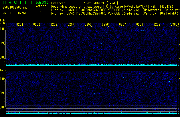Click the Rch 1.0 kHz axis label
This screenshot has height=117, width=180.
[2, 79]
